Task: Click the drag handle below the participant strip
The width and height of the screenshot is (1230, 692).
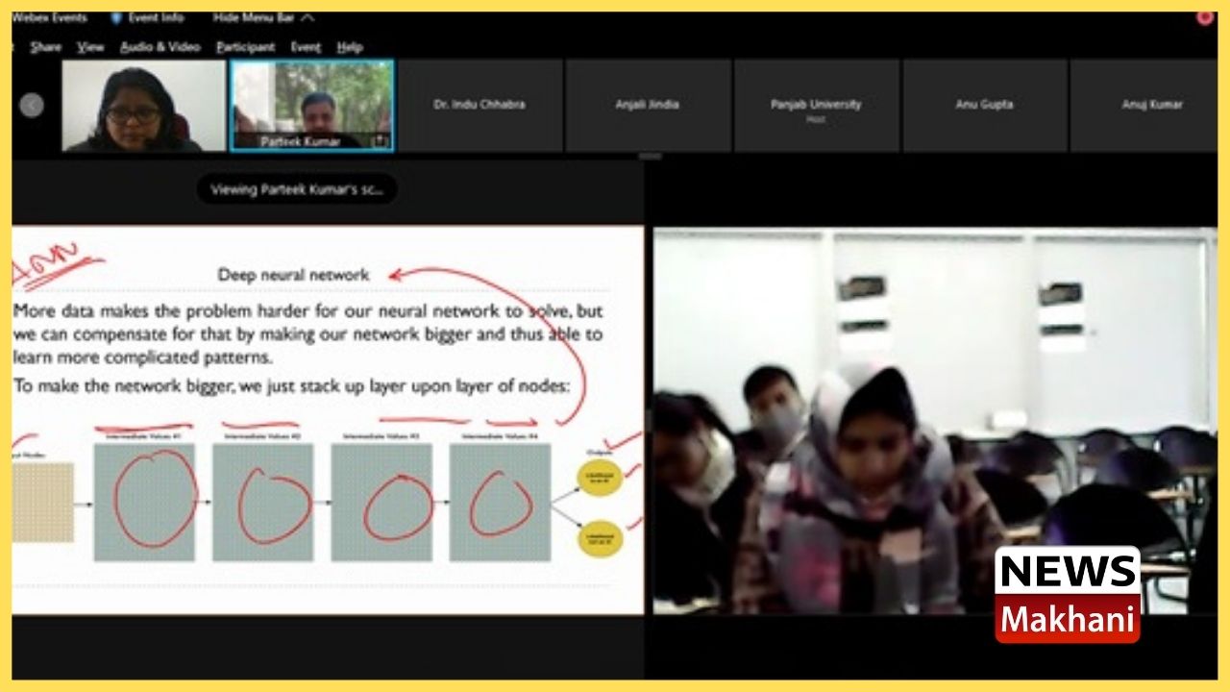Action: click(651, 156)
